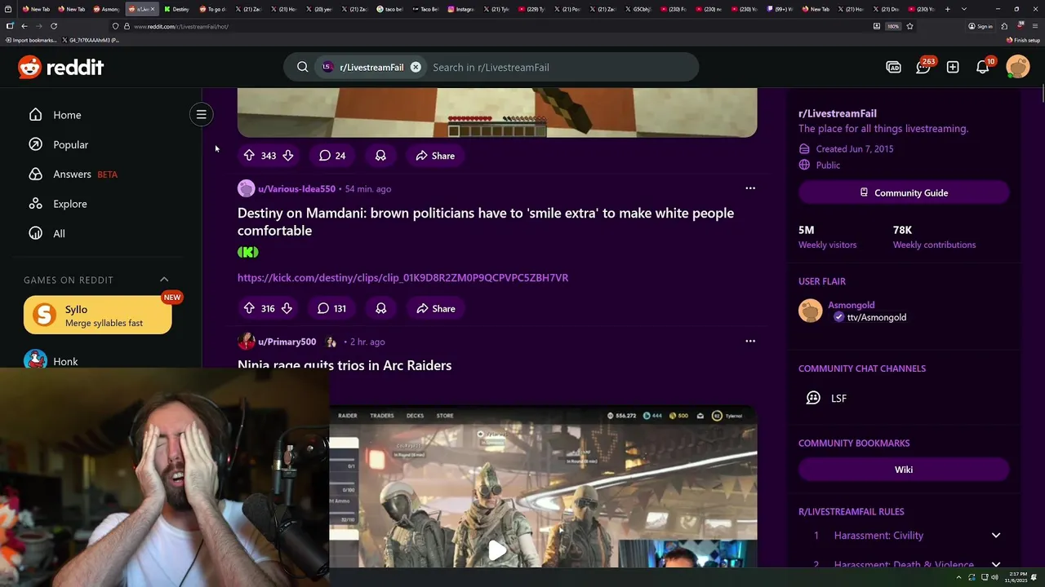Collapse the left navigation with the hamburger button
The height and width of the screenshot is (587, 1045).
[x=201, y=114]
